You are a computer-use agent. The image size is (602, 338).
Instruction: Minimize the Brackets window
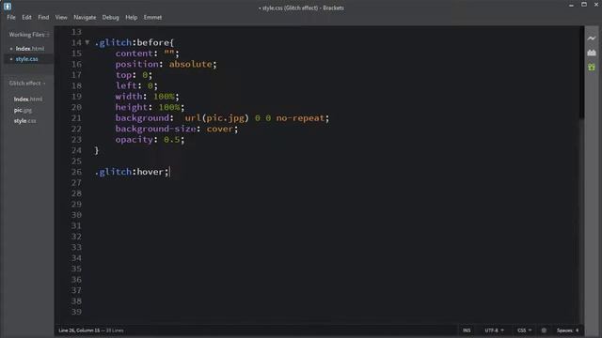[571, 5]
